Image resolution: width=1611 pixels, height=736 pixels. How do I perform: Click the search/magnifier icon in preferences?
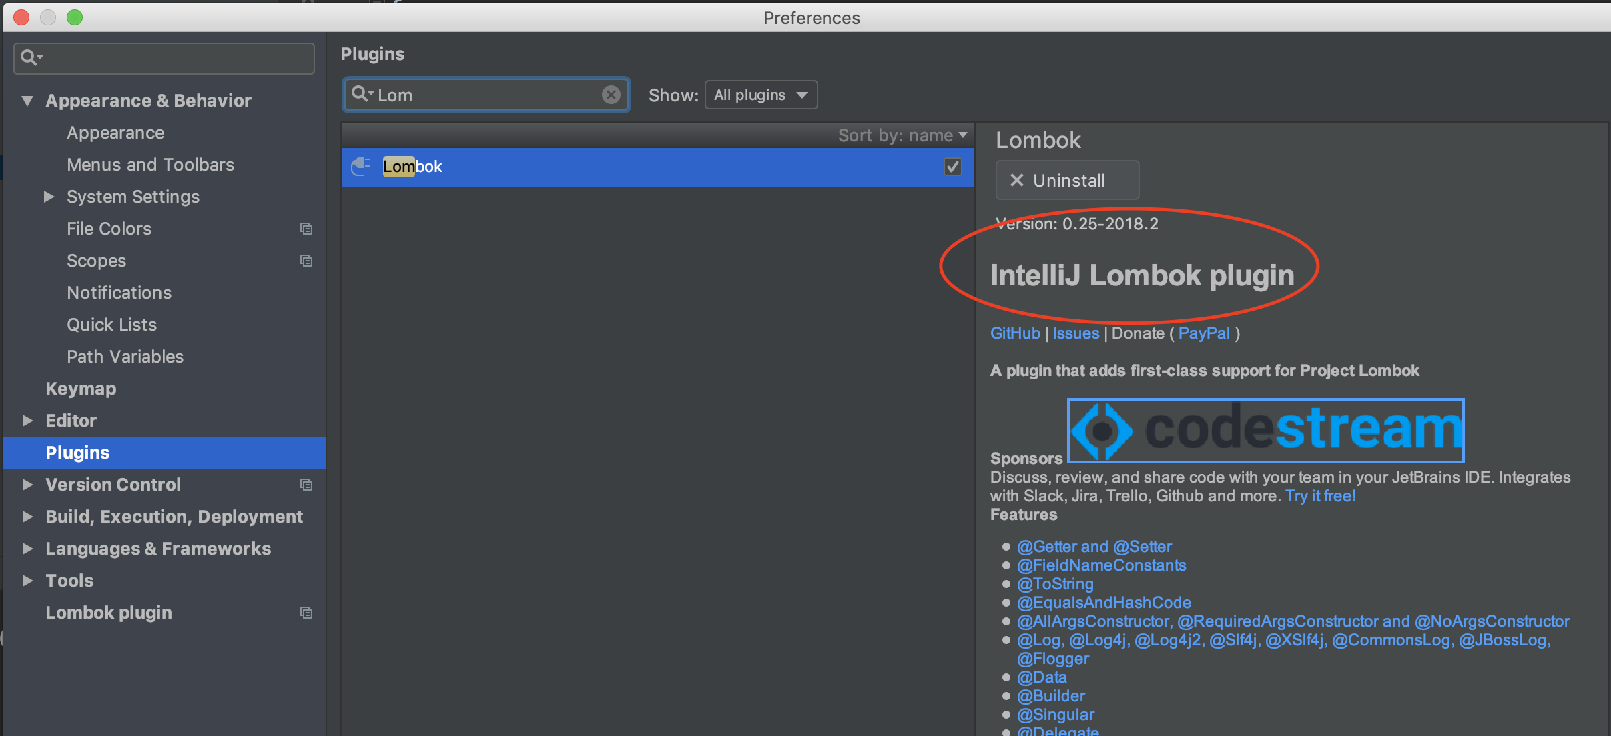click(x=28, y=57)
